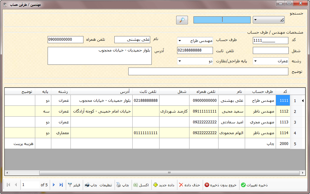Screen dimensions: 310x194
Task: Select row with code 1113
Action: point(283,122)
